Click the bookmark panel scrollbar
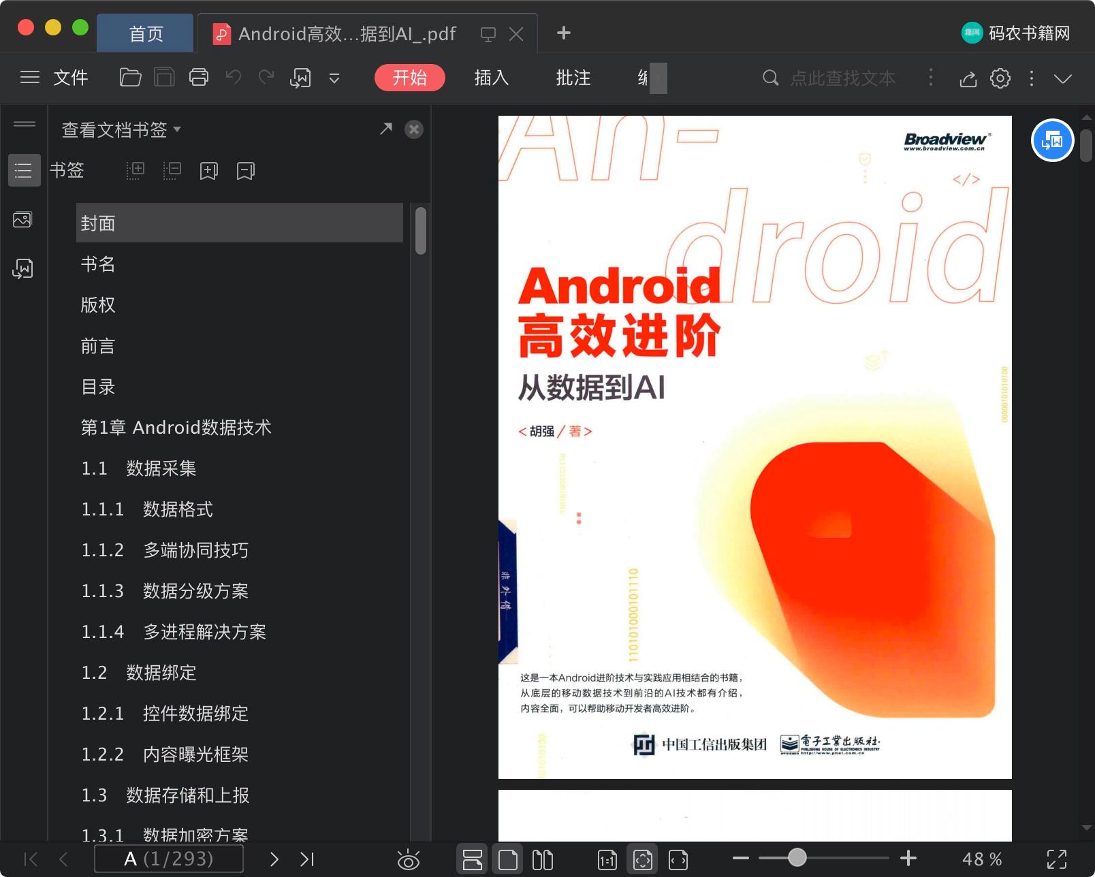 (x=421, y=230)
